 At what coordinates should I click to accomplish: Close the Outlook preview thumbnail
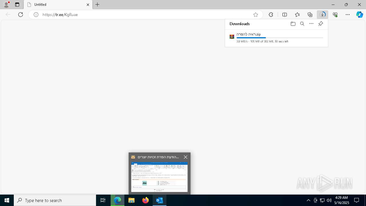point(186,157)
